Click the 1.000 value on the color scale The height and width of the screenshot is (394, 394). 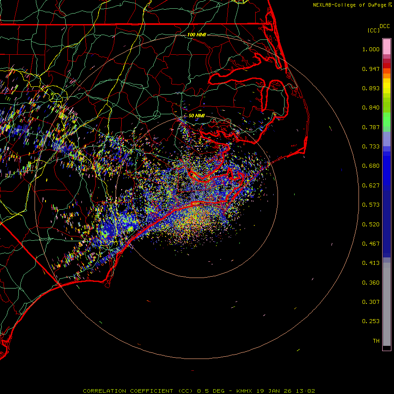pos(371,49)
